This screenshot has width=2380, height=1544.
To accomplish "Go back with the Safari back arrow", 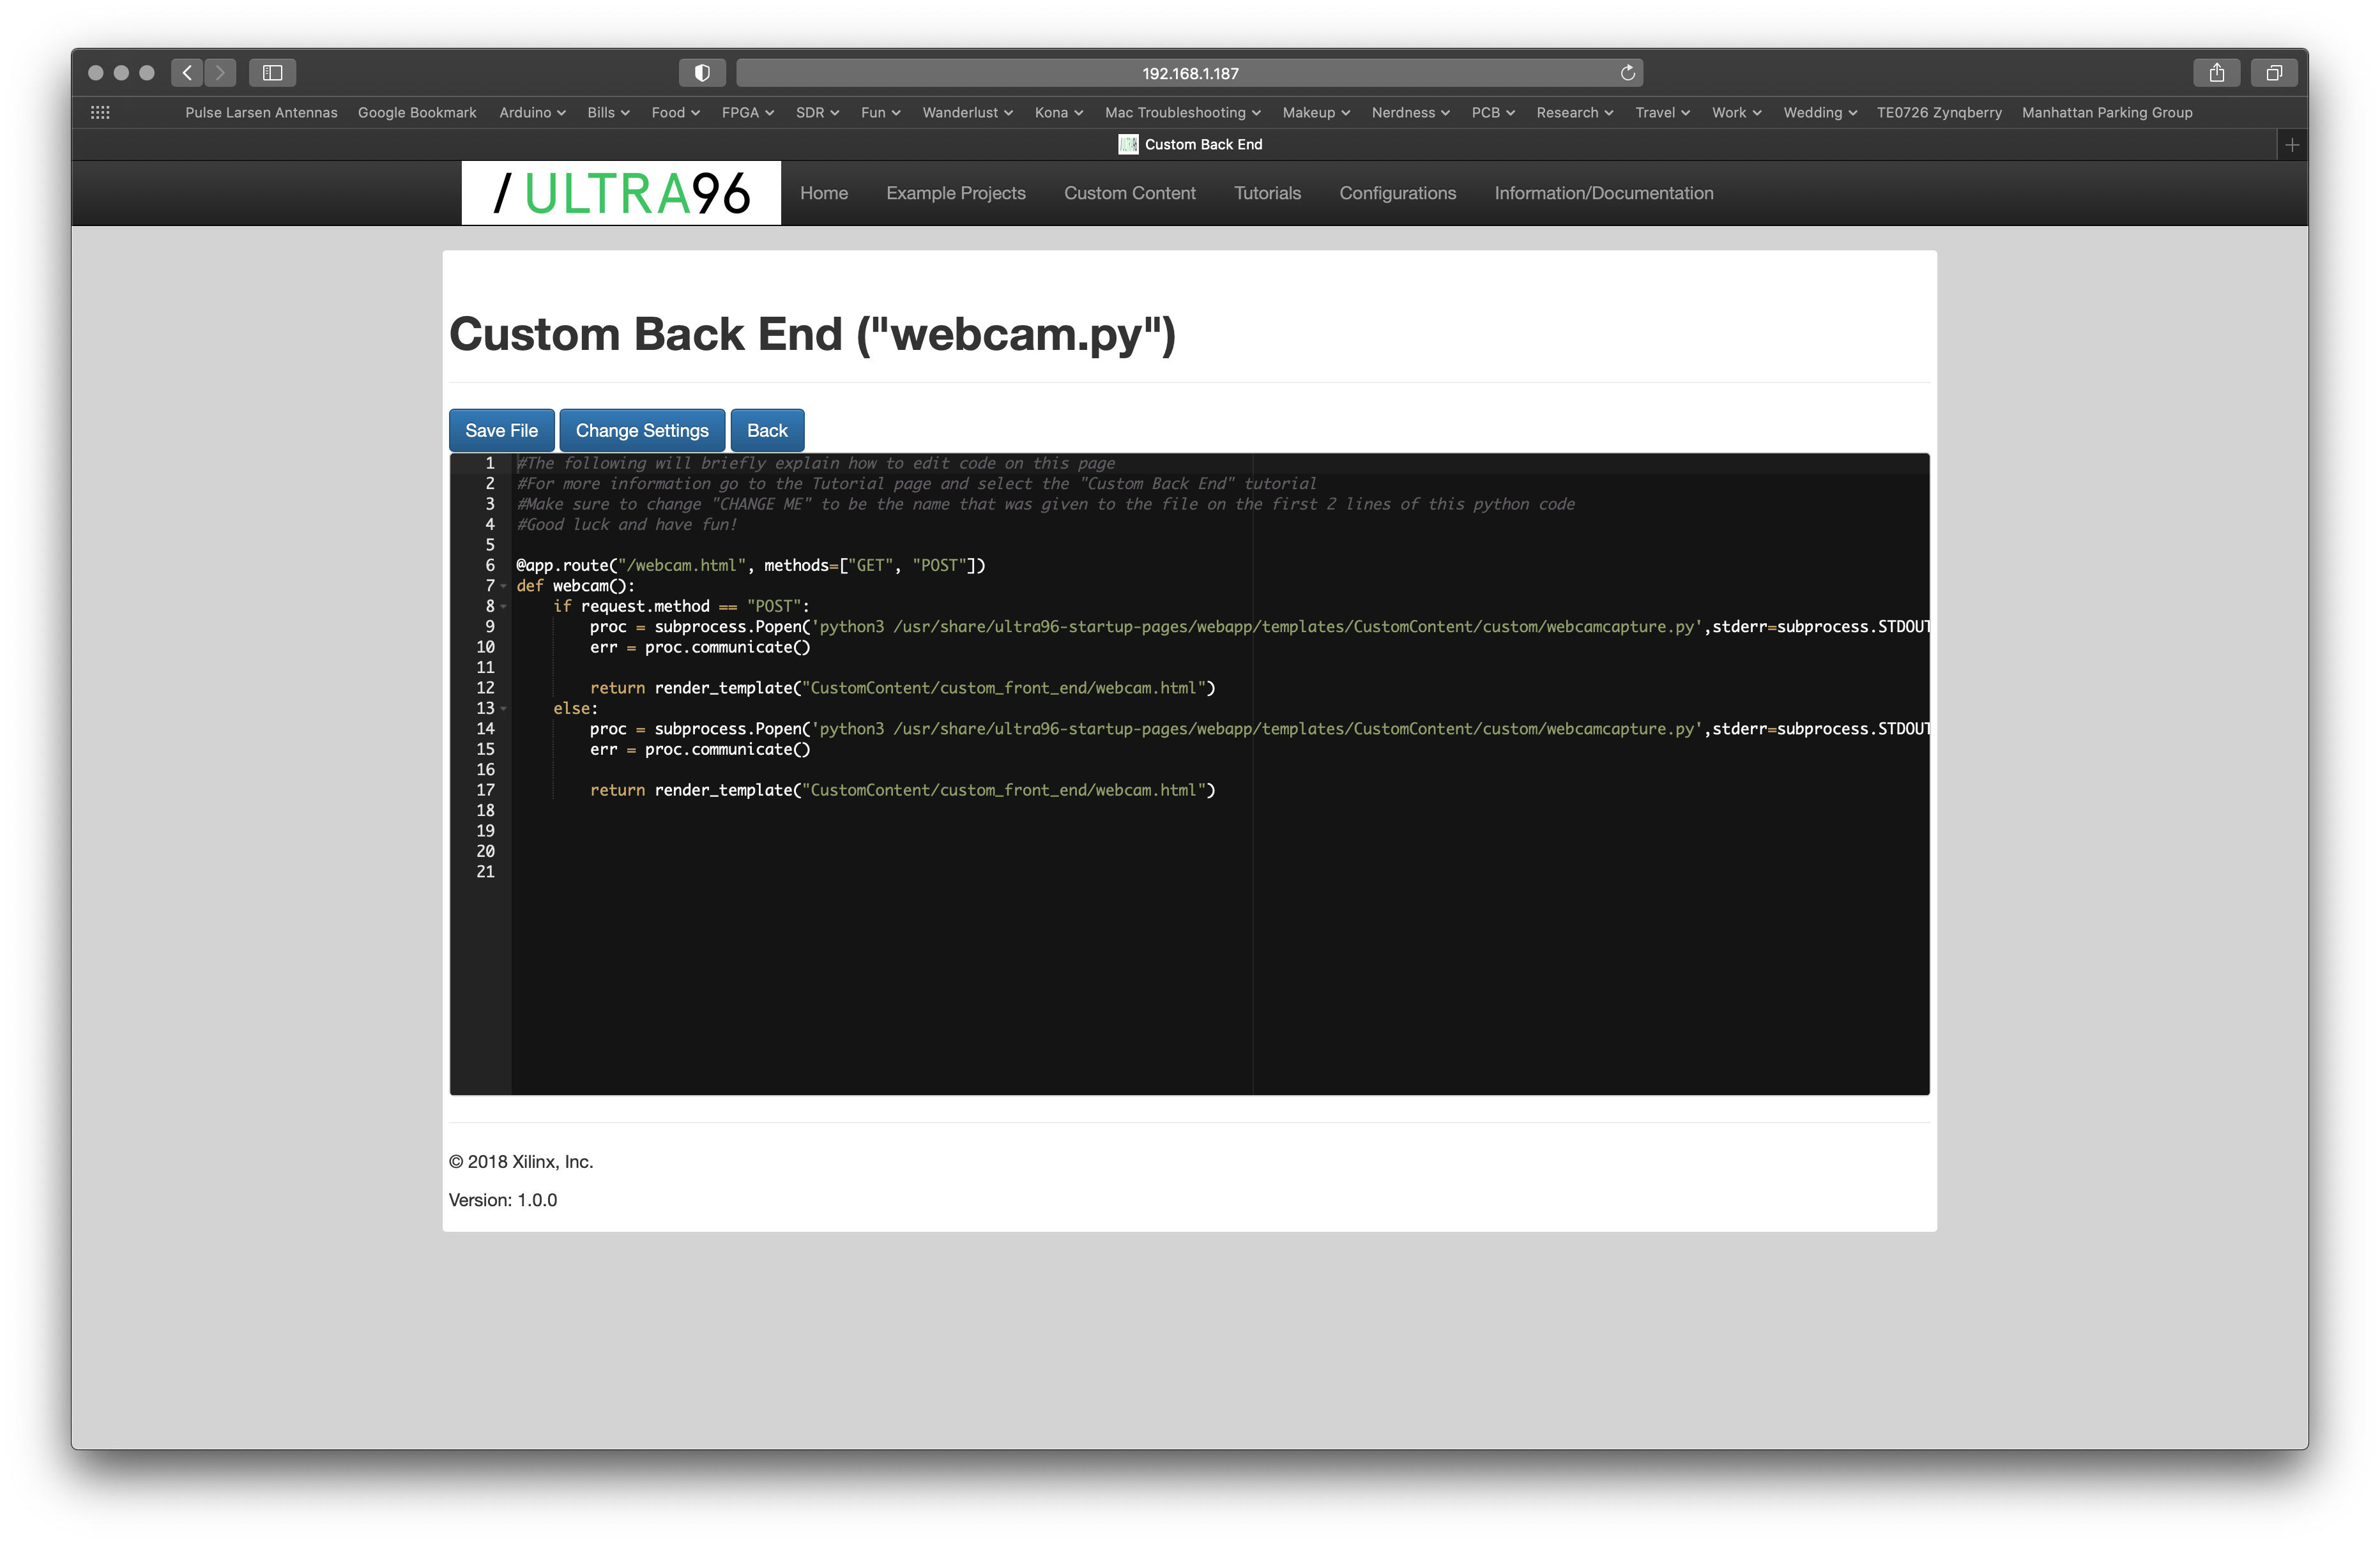I will click(x=187, y=73).
